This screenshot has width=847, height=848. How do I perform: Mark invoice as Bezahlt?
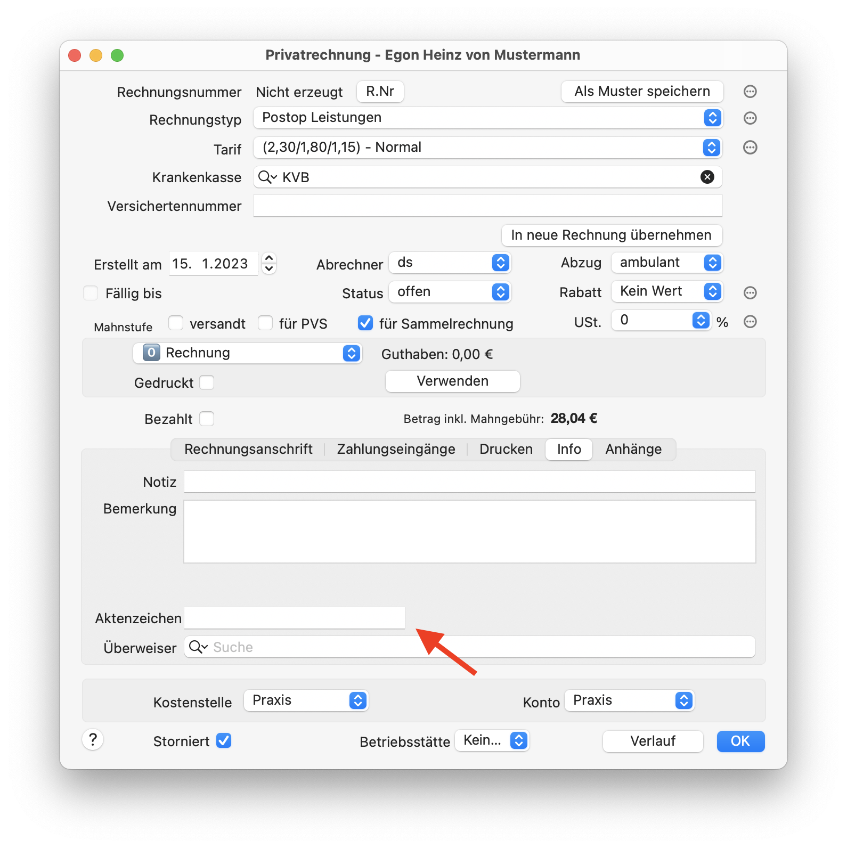click(207, 419)
